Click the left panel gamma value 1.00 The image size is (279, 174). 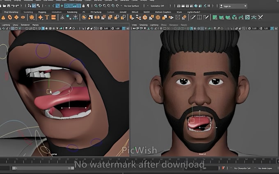click(x=117, y=28)
